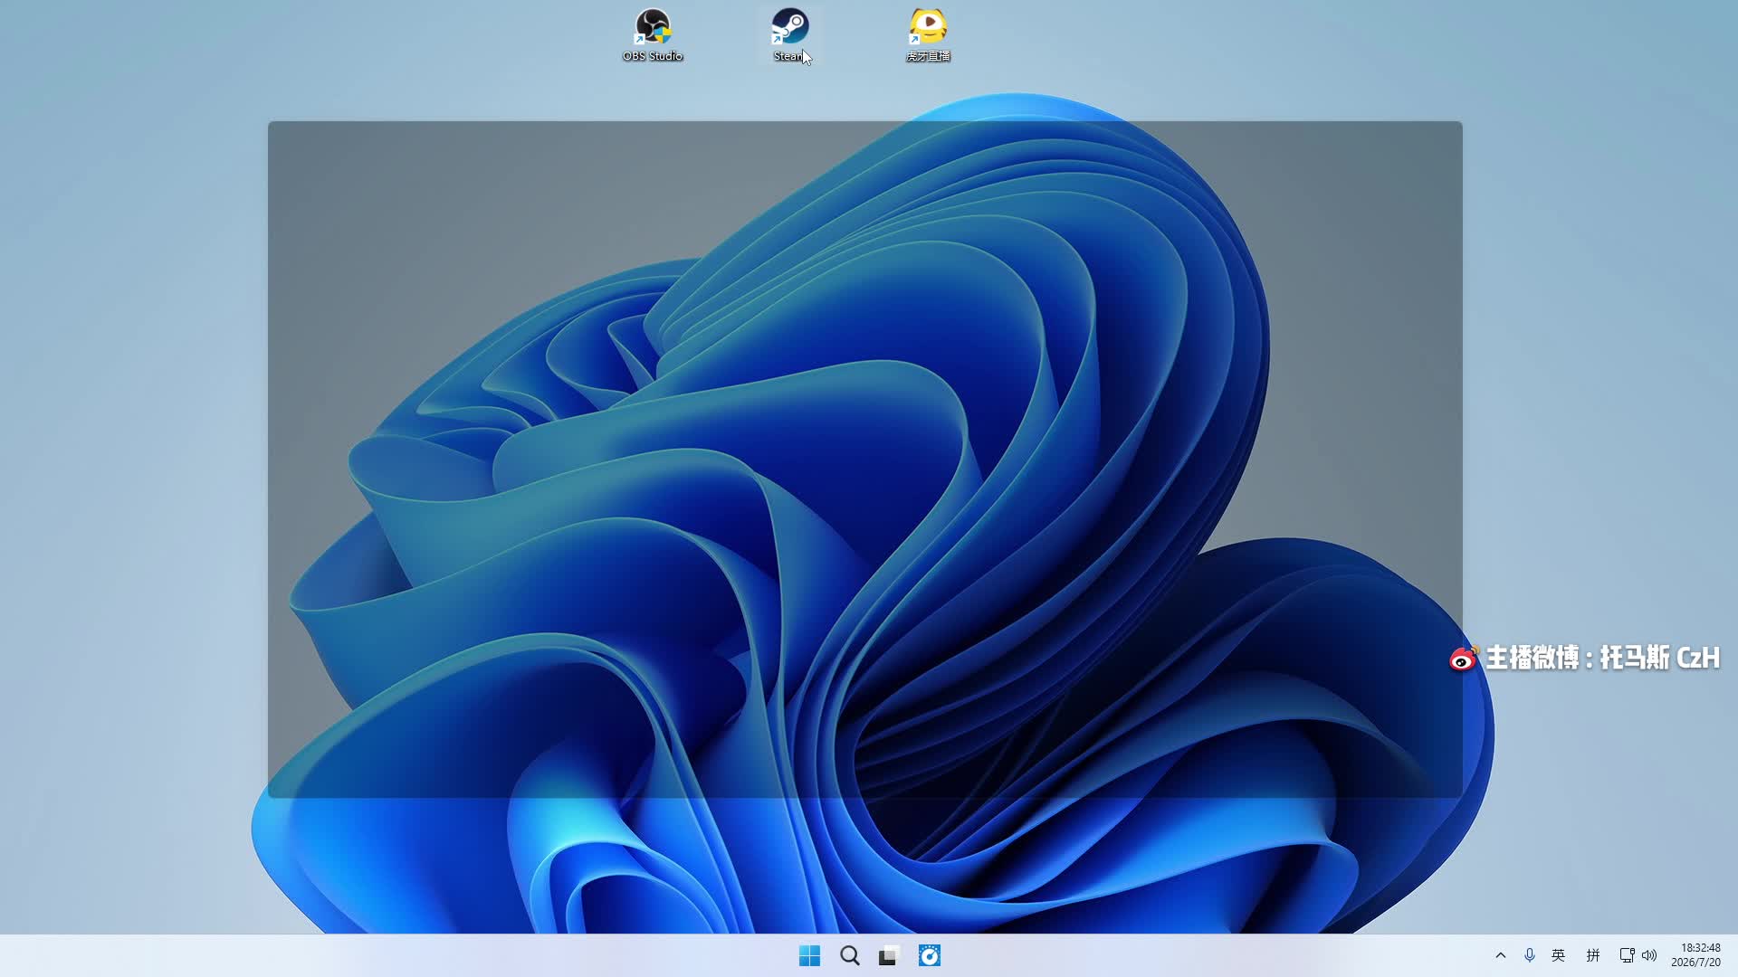
Task: Open the Windows Start menu
Action: click(809, 955)
